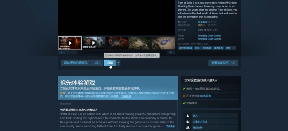The width and height of the screenshot is (288, 131).
Task: Click 查看您的队列 queue button
Action: (x=223, y=63)
